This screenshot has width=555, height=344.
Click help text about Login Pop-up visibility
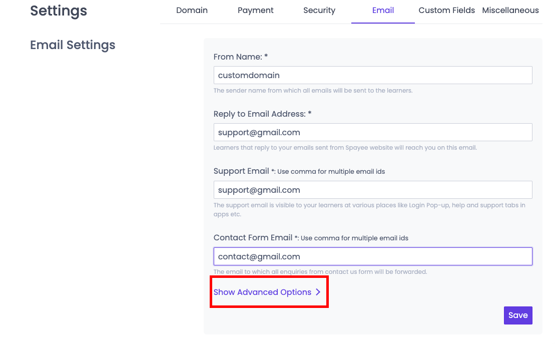[369, 210]
